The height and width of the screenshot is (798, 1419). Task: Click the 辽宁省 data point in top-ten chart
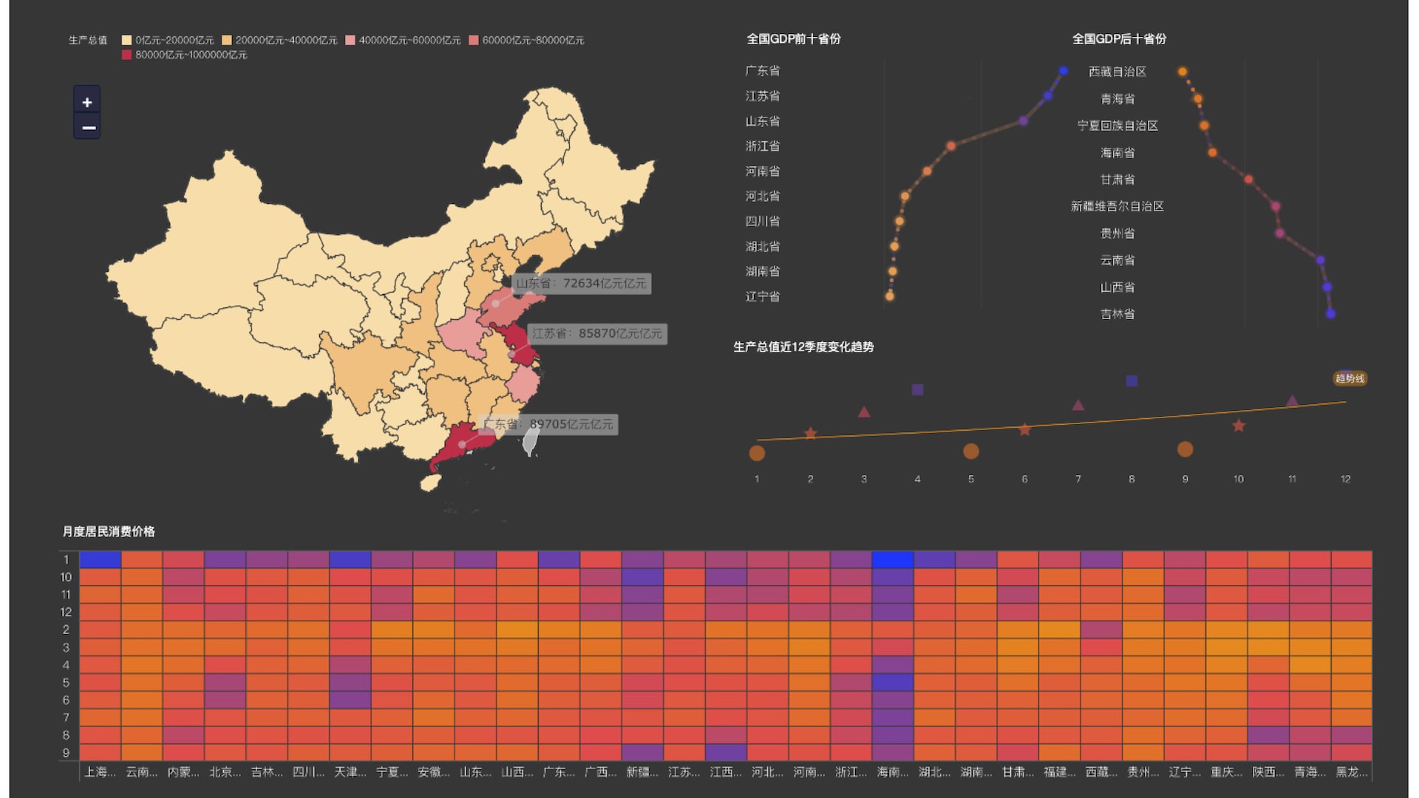(x=889, y=296)
